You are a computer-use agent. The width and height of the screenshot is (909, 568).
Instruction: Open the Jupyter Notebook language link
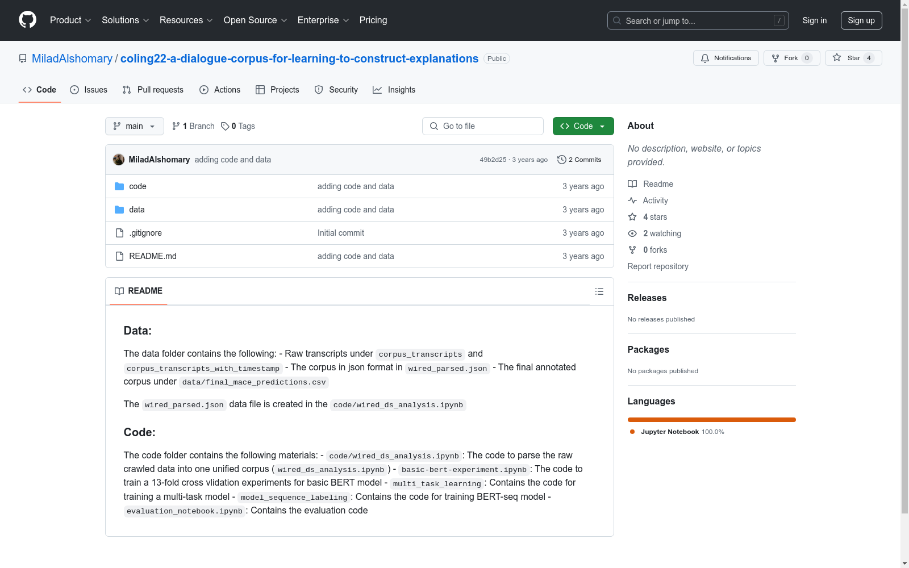click(677, 432)
